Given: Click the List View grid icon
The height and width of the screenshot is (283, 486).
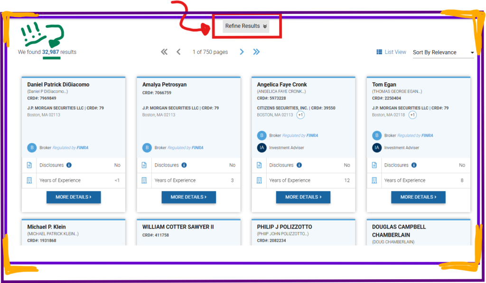Looking at the screenshot, I should [x=379, y=52].
